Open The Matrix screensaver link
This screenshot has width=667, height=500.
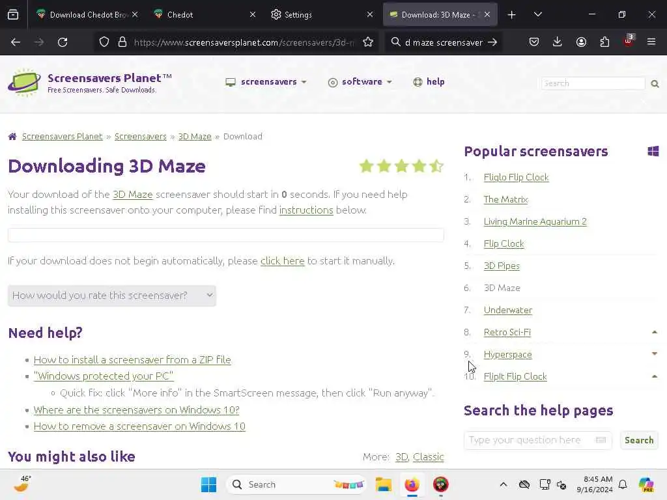click(505, 199)
